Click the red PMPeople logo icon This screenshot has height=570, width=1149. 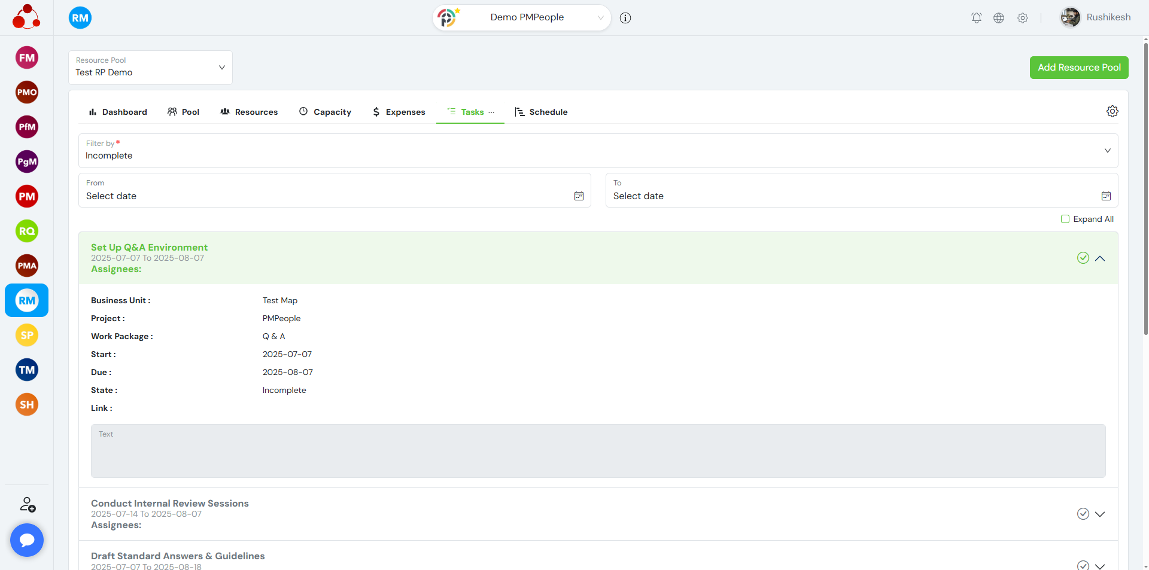point(26,17)
